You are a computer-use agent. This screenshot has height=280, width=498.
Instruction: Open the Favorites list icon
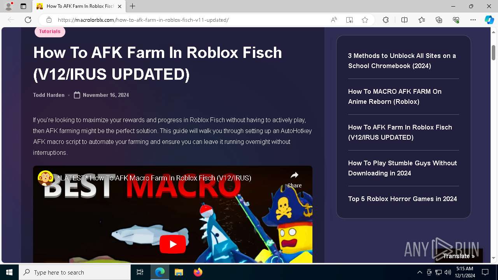422,20
